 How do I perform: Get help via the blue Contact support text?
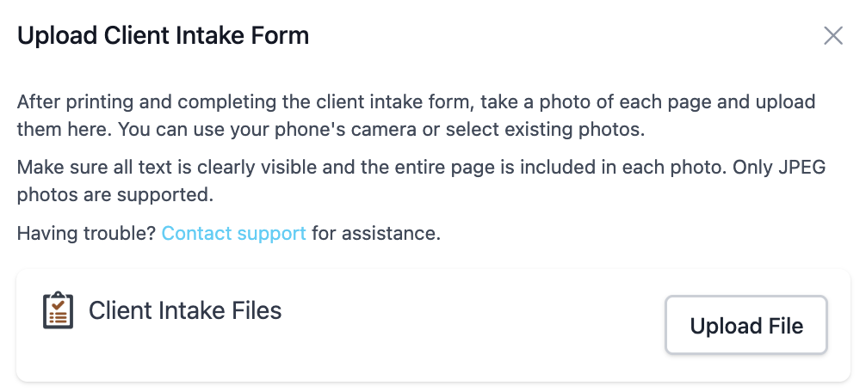[x=233, y=233]
